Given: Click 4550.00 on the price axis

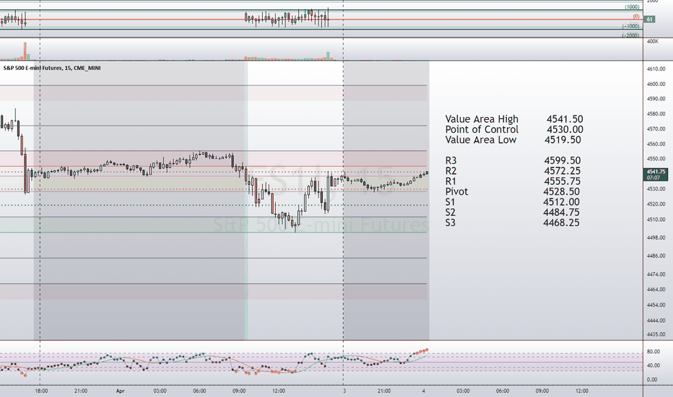Looking at the screenshot, I should point(656,159).
